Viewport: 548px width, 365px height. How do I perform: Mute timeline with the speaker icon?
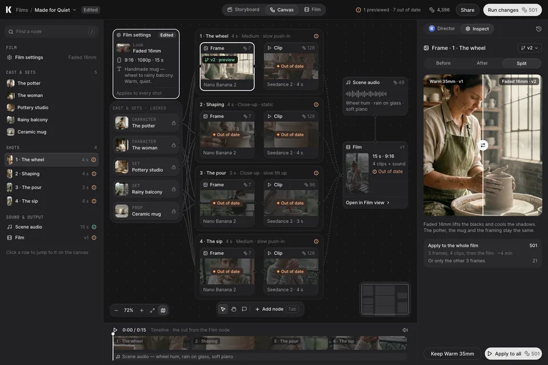(x=405, y=330)
